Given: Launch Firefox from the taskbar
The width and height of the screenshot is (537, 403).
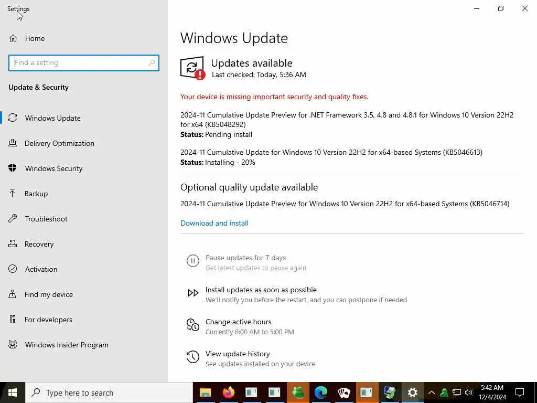Looking at the screenshot, I should point(229,393).
